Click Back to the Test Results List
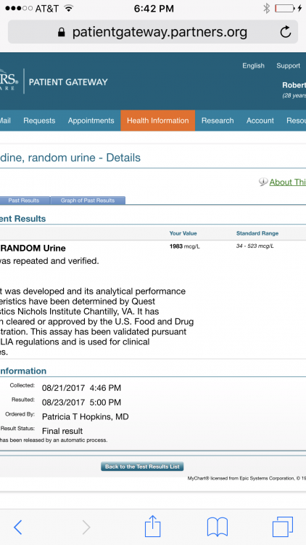Screen dimensions: 306x545 coord(142,467)
